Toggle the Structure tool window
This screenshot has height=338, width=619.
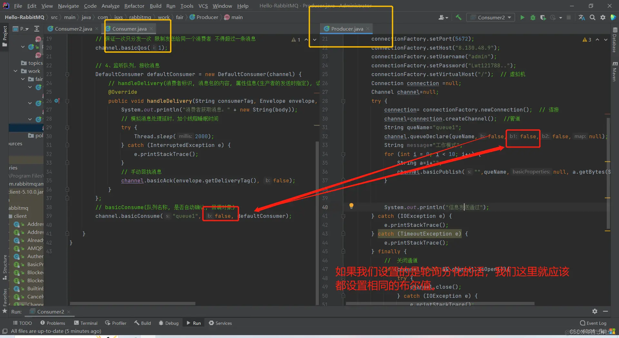pyautogui.click(x=5, y=267)
